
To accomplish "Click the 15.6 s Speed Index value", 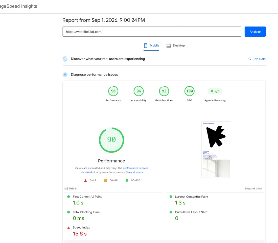I will (80, 234).
